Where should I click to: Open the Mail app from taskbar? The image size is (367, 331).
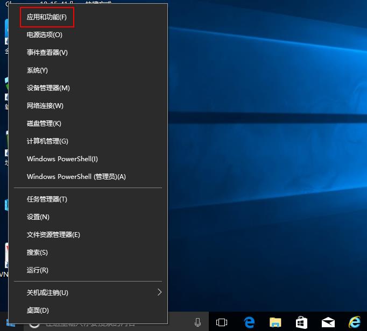click(x=328, y=322)
